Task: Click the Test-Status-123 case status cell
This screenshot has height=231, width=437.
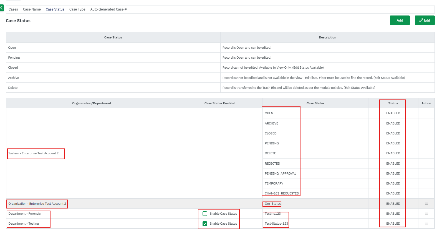Action: click(x=276, y=224)
